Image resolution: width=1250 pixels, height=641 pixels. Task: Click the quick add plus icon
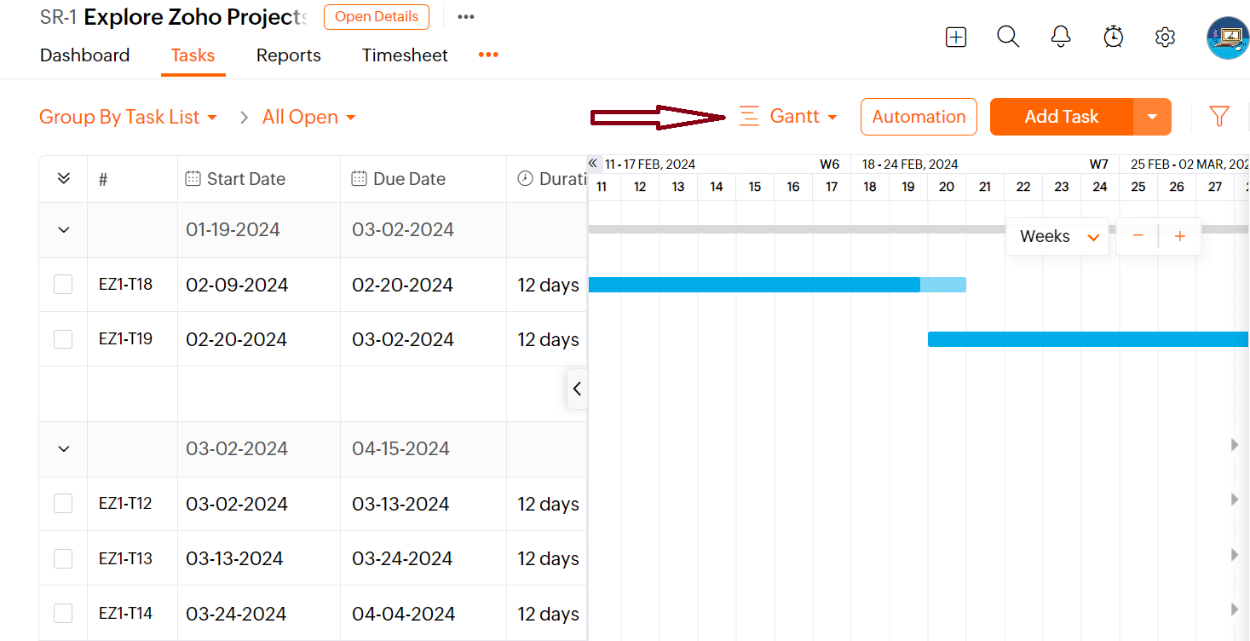956,38
